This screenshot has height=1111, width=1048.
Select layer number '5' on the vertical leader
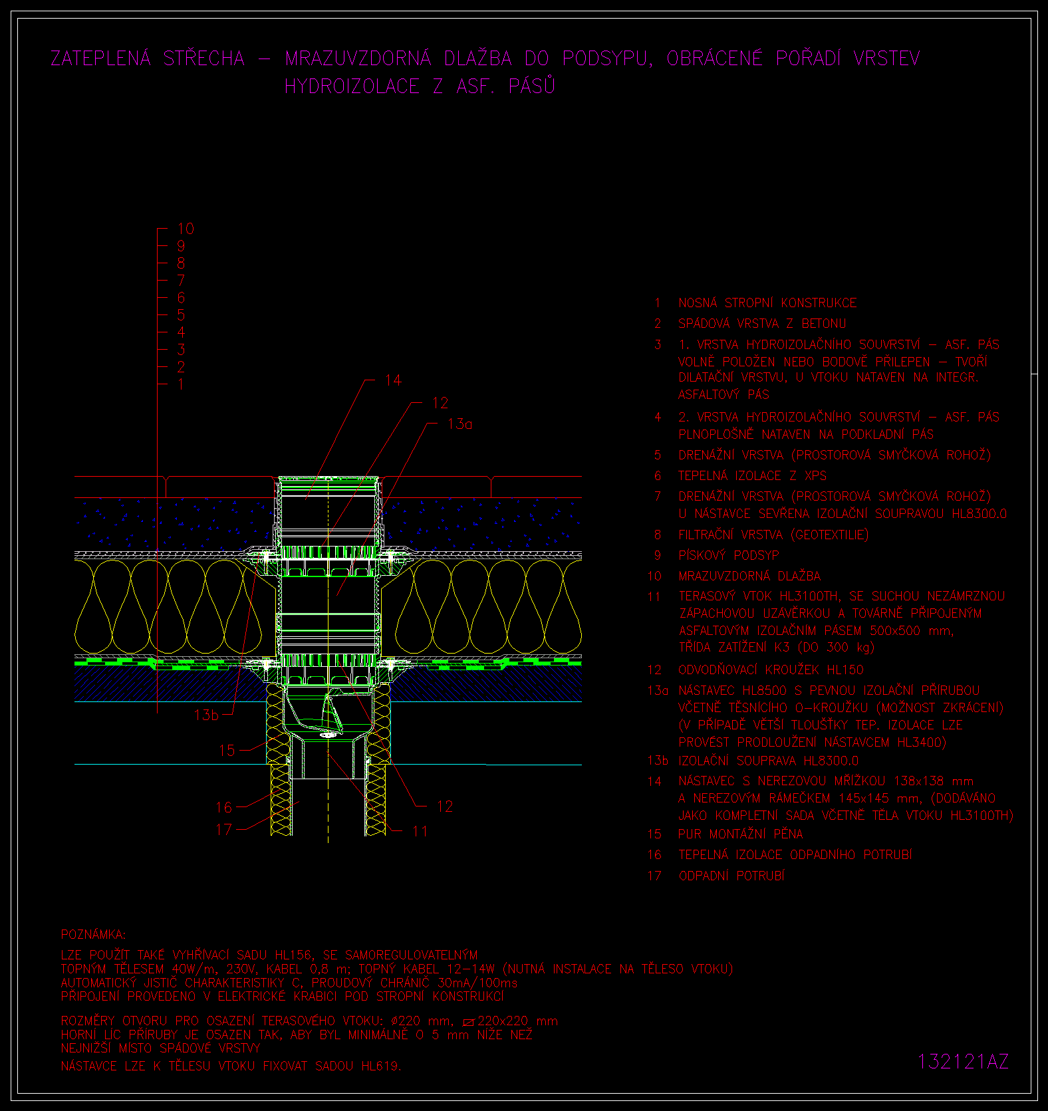click(181, 315)
